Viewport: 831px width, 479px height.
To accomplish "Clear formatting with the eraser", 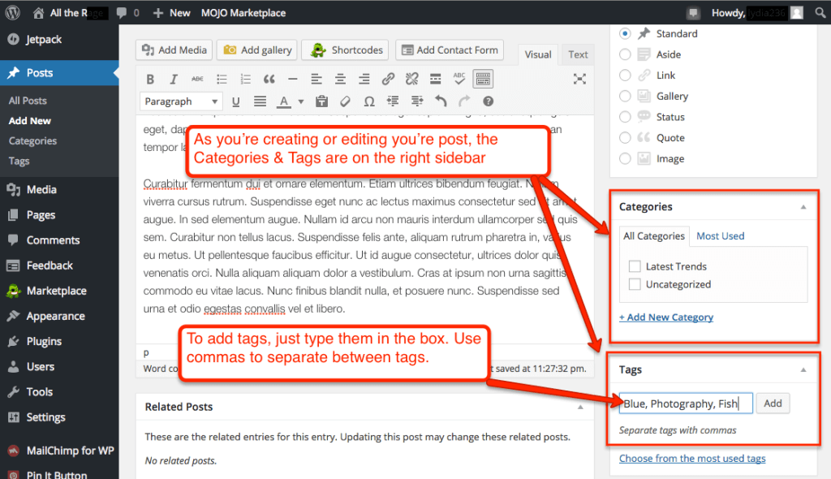I will 345,101.
